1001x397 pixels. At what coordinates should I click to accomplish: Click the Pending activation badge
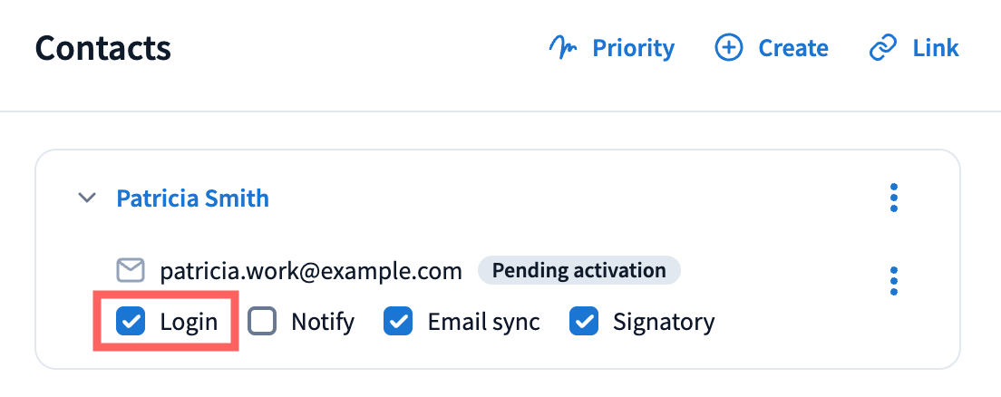[x=578, y=270]
